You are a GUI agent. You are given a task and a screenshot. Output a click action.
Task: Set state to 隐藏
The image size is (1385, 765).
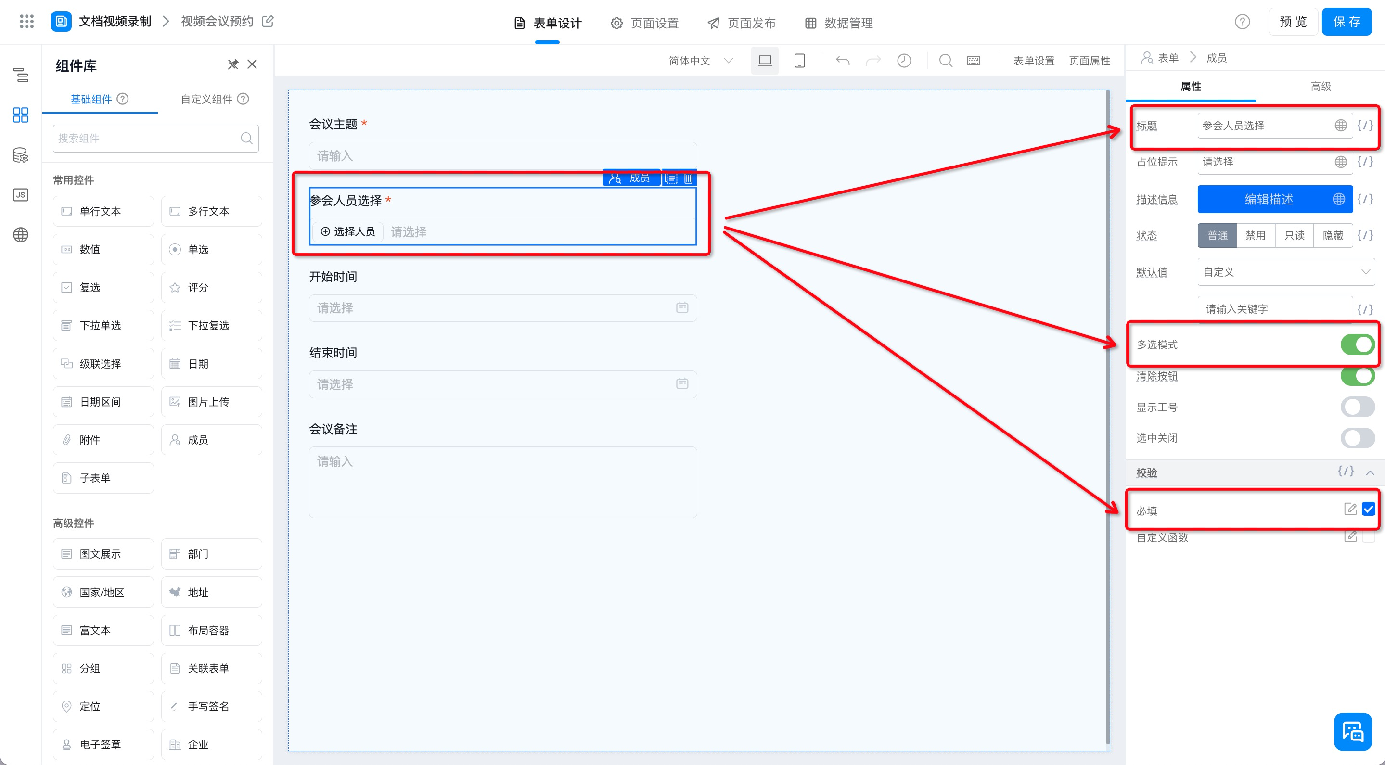[x=1333, y=235]
